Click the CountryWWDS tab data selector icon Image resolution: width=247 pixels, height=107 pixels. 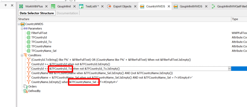[142, 6]
